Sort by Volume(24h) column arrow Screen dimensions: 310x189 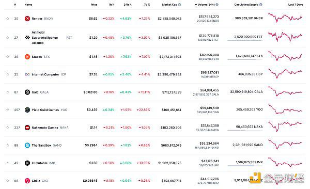click(196, 5)
